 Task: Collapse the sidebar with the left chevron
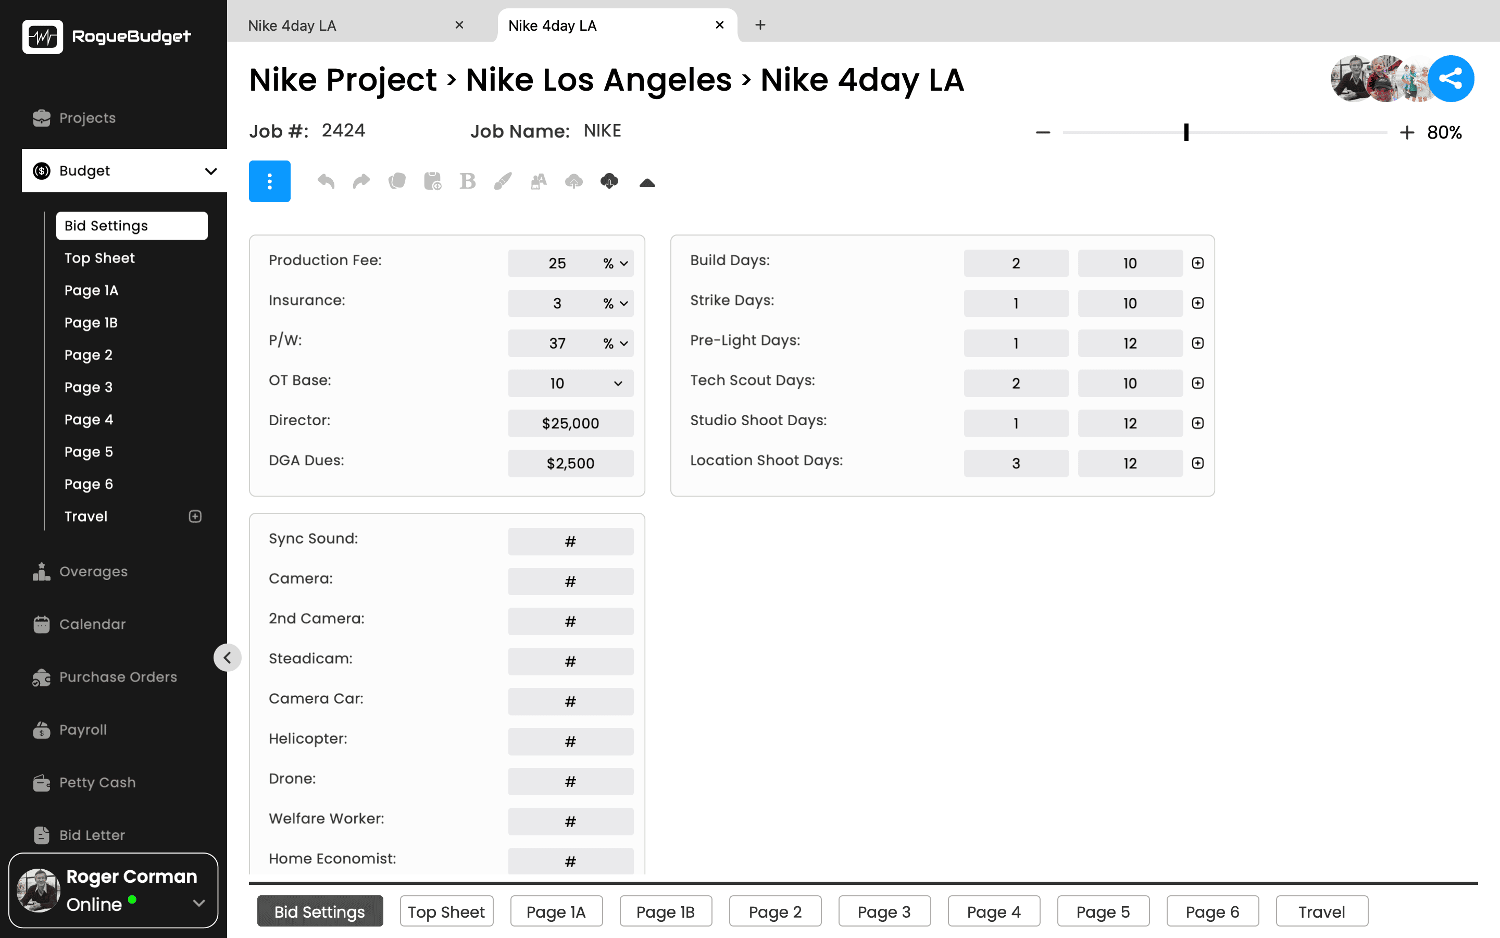228,658
